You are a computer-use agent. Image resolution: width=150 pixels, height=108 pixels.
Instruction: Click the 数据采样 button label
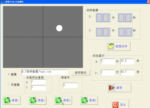[x=121, y=46]
